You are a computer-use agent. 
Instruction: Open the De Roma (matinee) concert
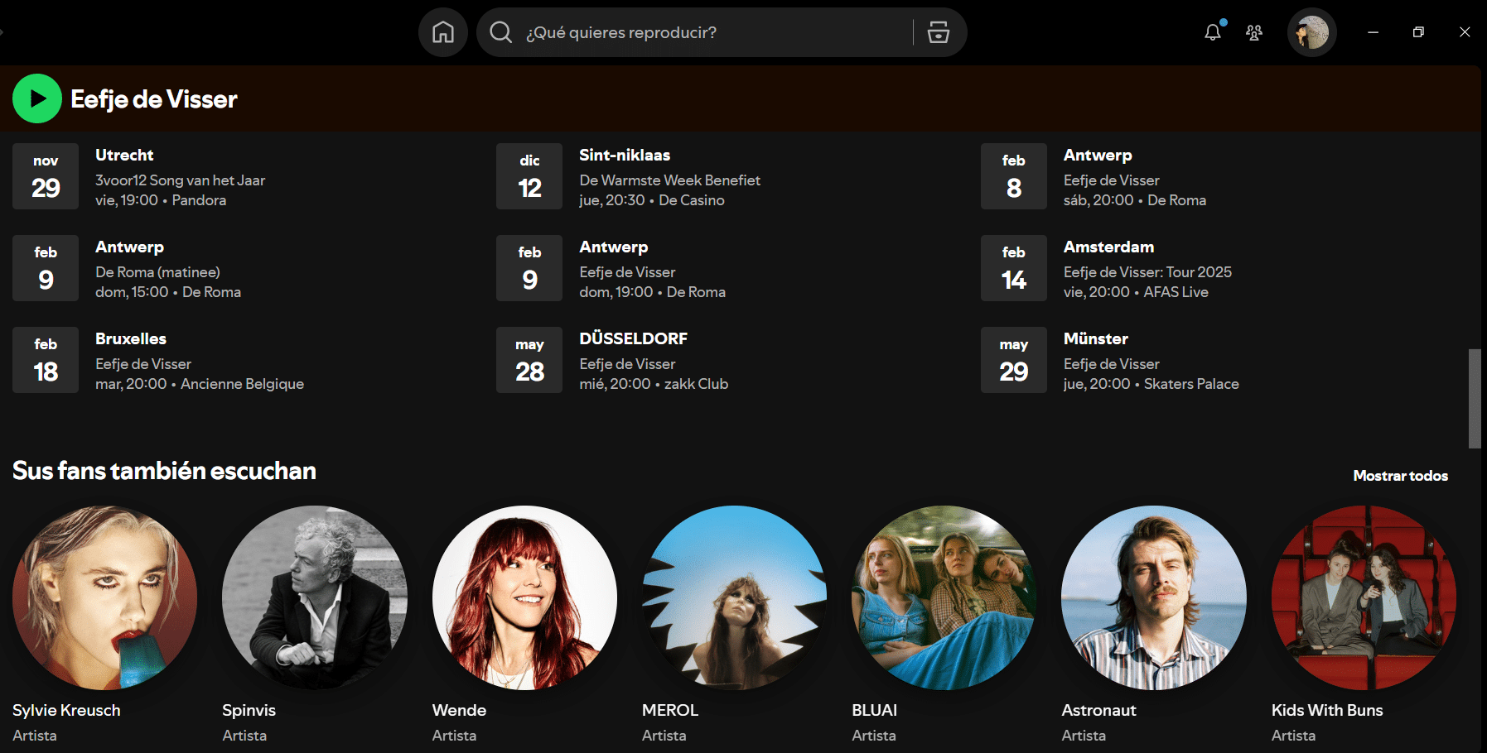(x=168, y=268)
